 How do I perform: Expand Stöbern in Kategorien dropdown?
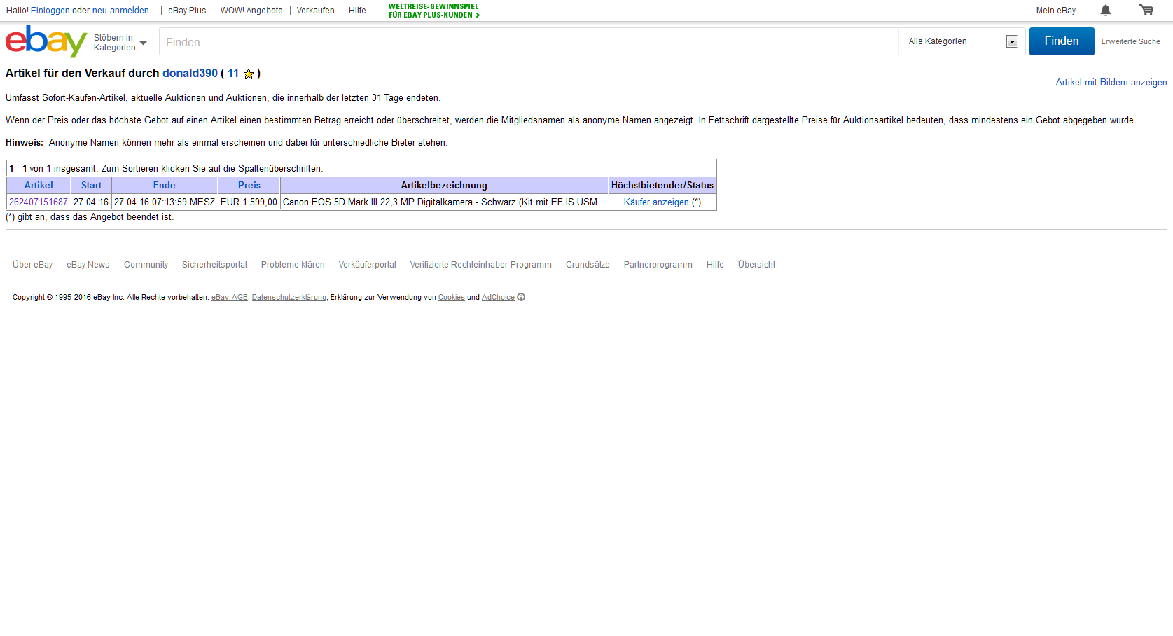120,43
